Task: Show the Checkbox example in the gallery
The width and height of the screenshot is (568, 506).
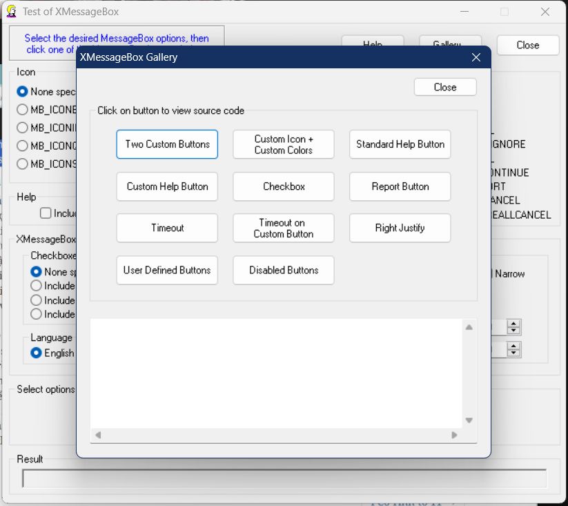Action: (x=284, y=186)
